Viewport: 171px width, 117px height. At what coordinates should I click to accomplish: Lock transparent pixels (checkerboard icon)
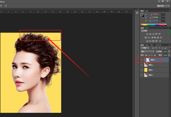click(x=146, y=55)
